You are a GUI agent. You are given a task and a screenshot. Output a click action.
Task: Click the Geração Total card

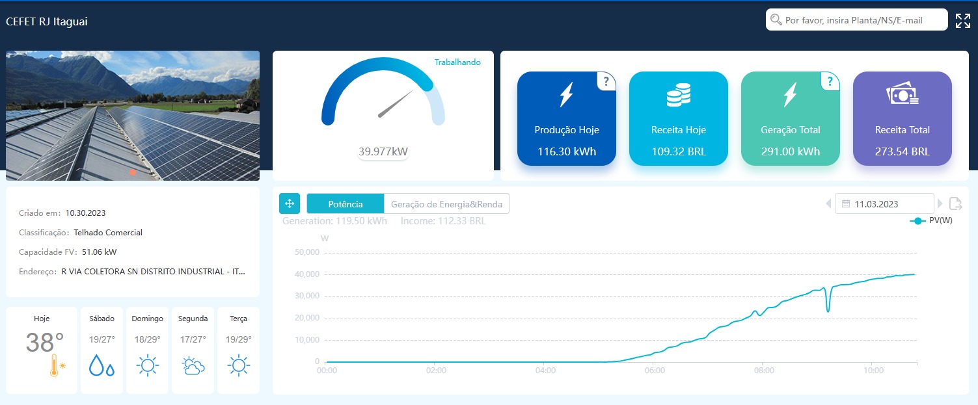[790, 119]
